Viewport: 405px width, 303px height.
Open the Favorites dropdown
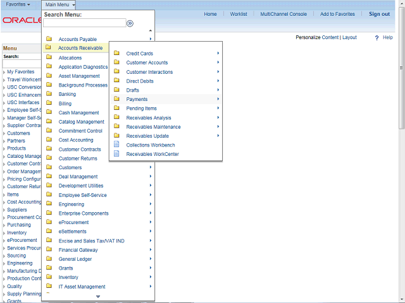(x=18, y=4)
